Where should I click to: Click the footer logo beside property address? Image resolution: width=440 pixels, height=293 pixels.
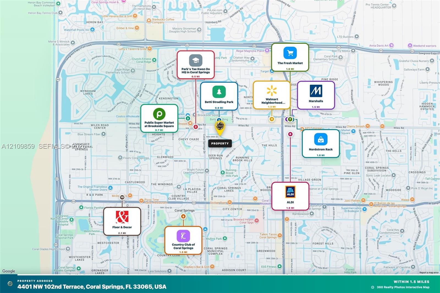[10, 284]
